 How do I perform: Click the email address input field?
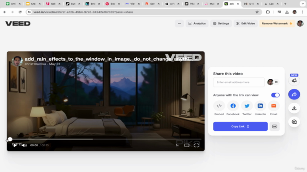239,82
